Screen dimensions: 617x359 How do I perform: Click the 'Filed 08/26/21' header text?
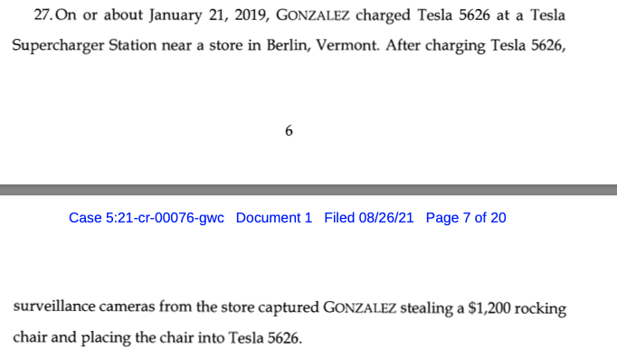(369, 218)
